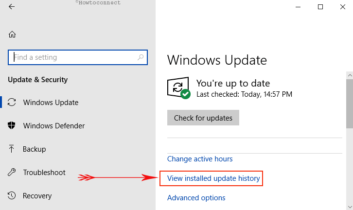Click the Troubleshoot wrench icon
This screenshot has width=353, height=210.
click(x=12, y=172)
